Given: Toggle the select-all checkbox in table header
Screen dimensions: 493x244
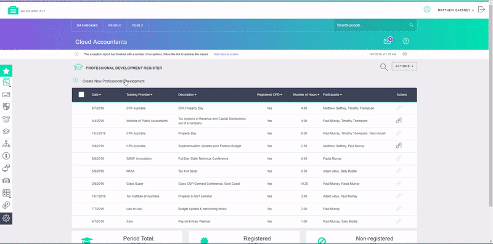Looking at the screenshot, I should 81,94.
